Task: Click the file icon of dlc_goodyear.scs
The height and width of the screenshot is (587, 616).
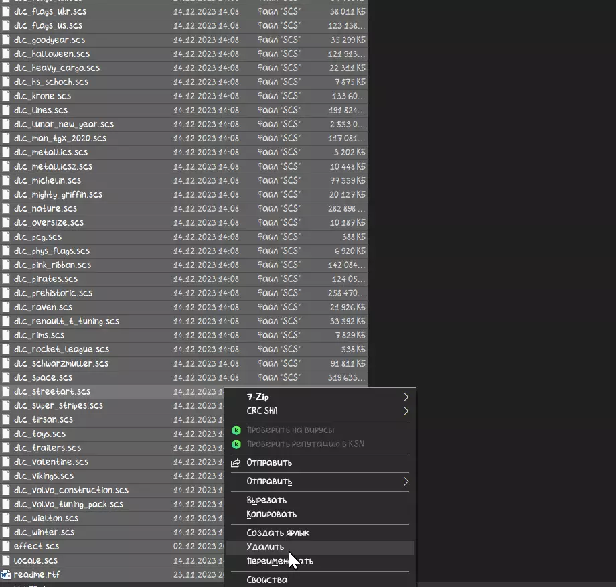Action: 6,40
